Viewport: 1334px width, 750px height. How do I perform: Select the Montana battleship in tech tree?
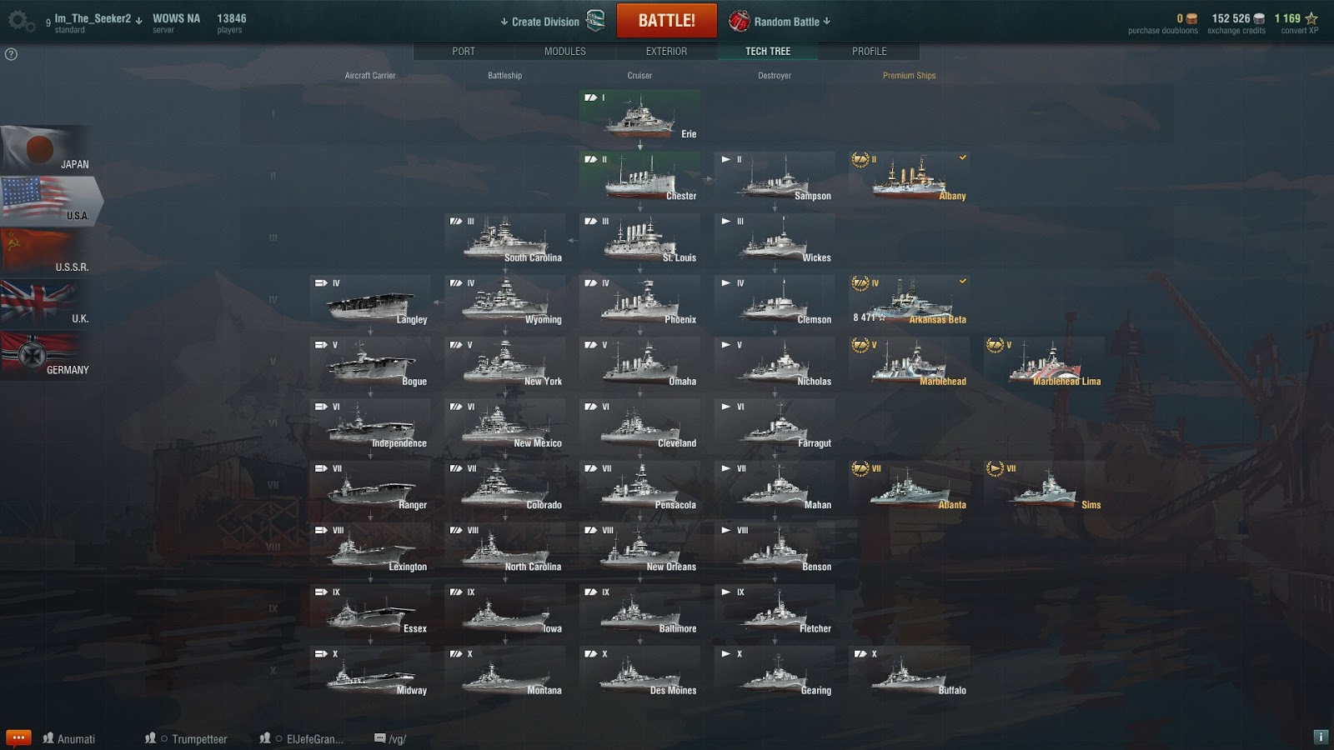coord(505,672)
